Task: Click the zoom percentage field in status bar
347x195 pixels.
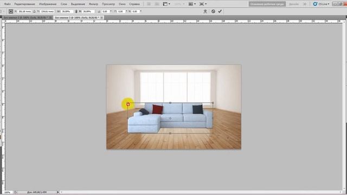Action: click(x=8, y=192)
